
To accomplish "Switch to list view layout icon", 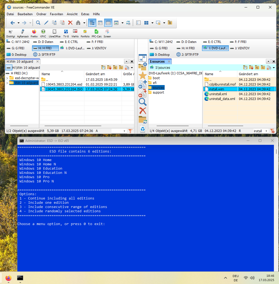I will pos(100,23).
